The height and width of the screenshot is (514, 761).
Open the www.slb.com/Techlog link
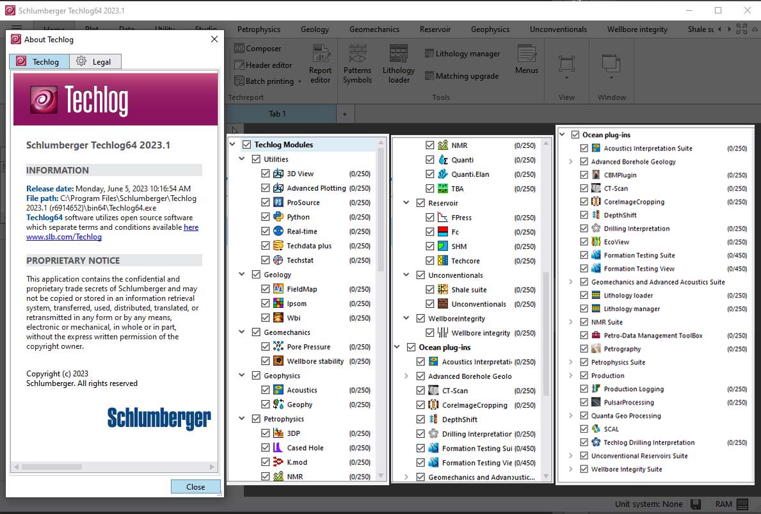64,237
